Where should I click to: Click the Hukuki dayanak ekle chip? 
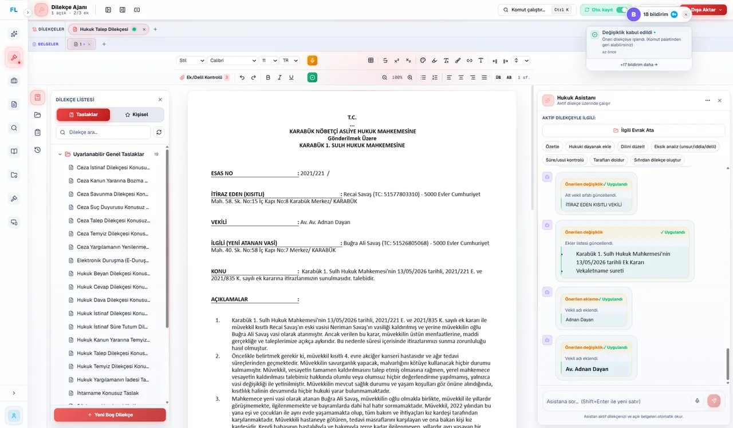(x=590, y=146)
